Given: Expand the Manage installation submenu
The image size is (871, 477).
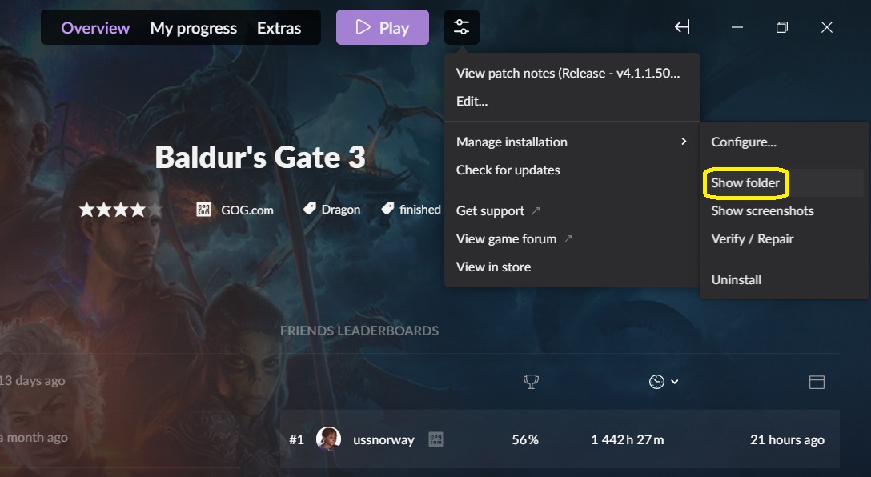Looking at the screenshot, I should pos(572,142).
